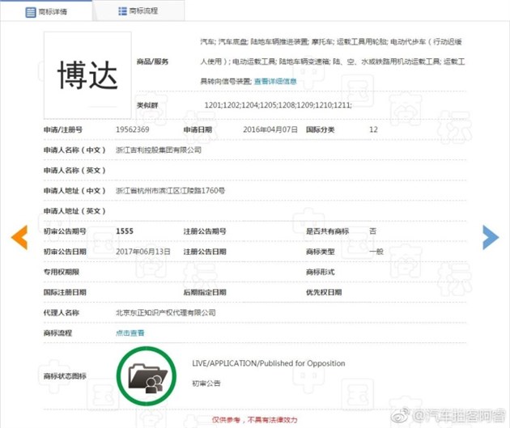Click the red 仅供参考 disclaimer text
Viewport: 510px width, 428px height.
coord(254,420)
